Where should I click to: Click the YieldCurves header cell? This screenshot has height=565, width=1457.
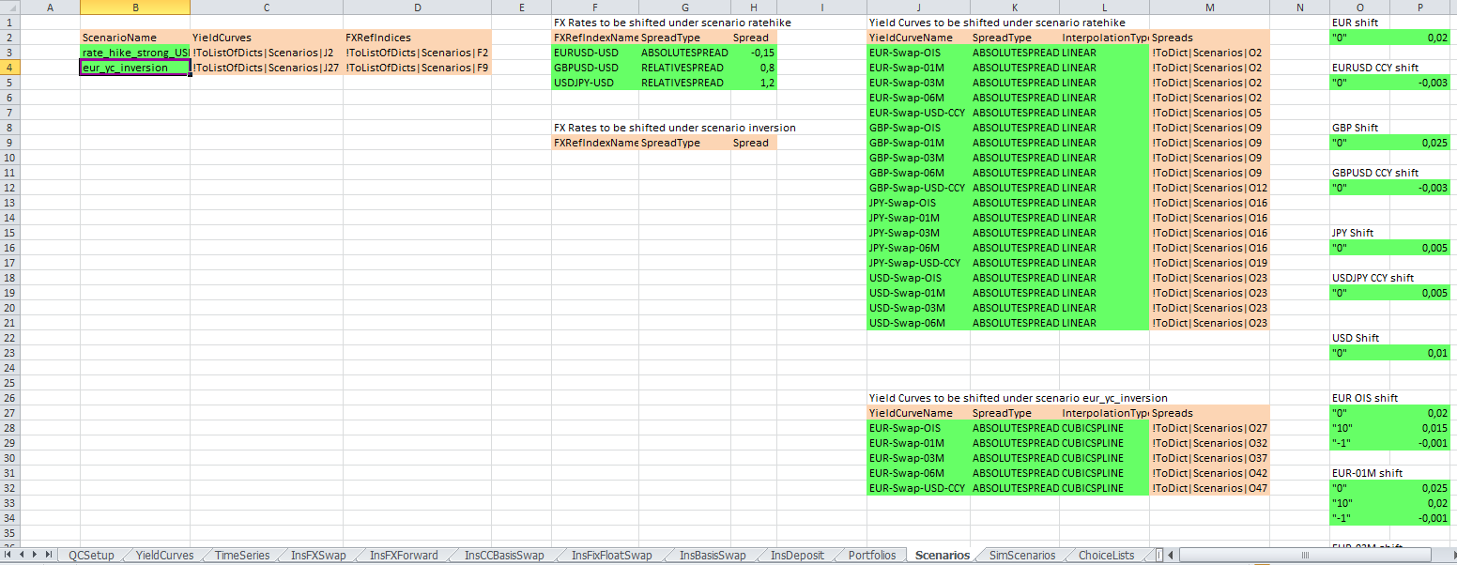tap(267, 38)
